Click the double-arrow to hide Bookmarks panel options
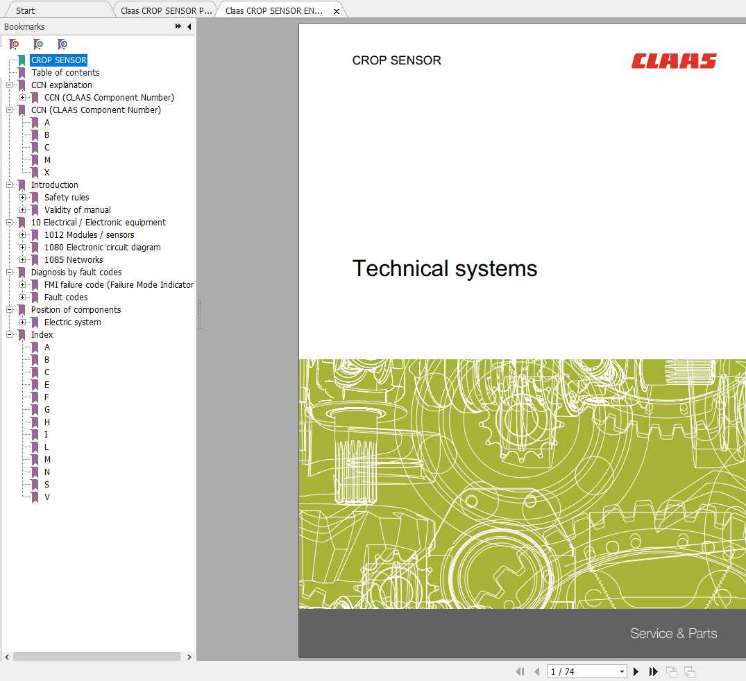746x681 pixels. (178, 26)
